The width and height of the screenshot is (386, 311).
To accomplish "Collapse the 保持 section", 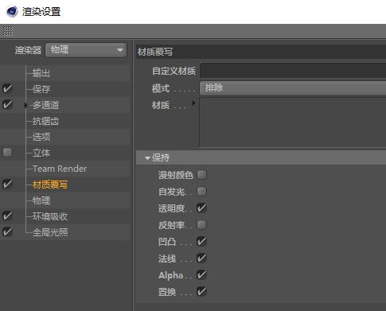I will pos(147,158).
